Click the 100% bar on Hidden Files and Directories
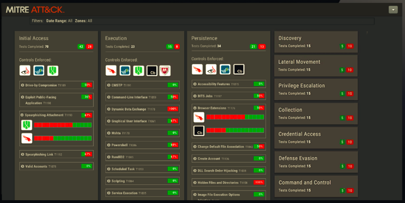This screenshot has height=203, width=405. 259,182
